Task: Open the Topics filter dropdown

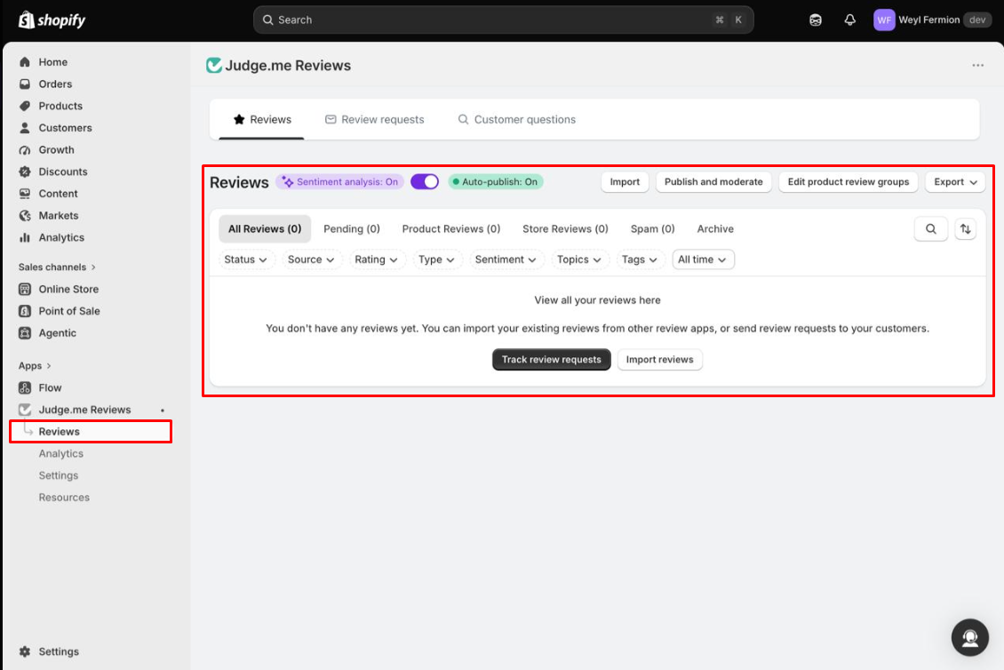Action: point(578,259)
